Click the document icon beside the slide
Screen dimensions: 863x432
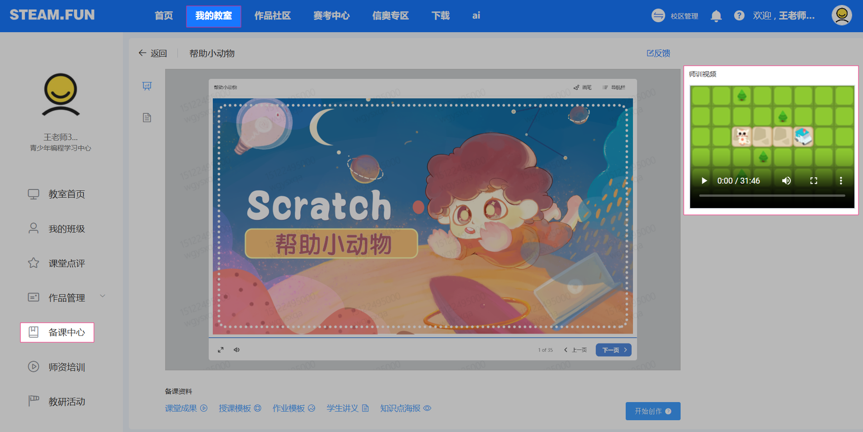click(147, 118)
